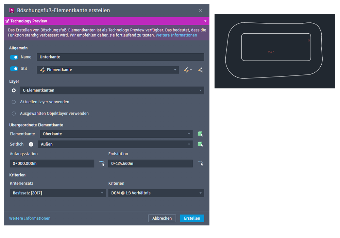Collapse the Technology Preview banner arrow
The height and width of the screenshot is (238, 340).
[205, 21]
